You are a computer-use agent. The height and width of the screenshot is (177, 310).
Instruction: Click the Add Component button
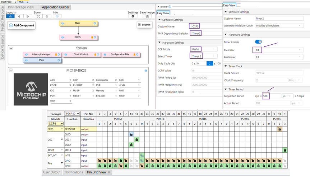click(x=22, y=25)
